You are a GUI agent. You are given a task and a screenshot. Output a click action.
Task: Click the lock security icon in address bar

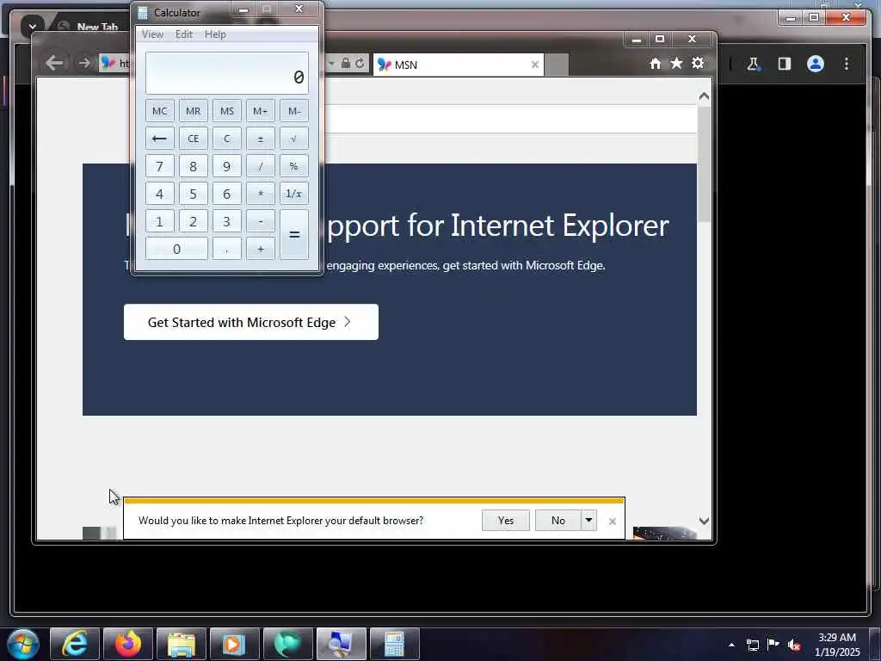coord(346,63)
